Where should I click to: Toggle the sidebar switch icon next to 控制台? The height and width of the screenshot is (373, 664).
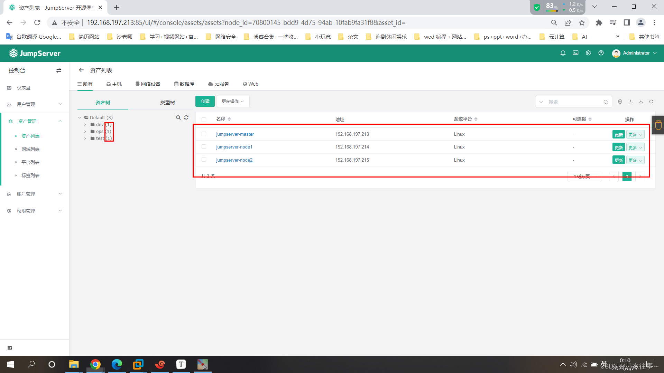pos(59,70)
